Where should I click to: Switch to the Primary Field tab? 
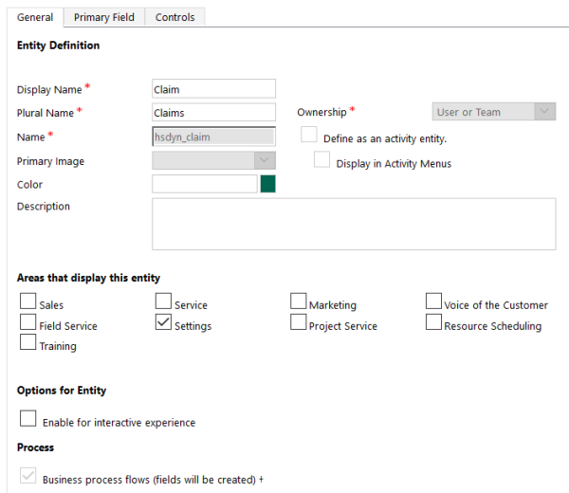(104, 17)
